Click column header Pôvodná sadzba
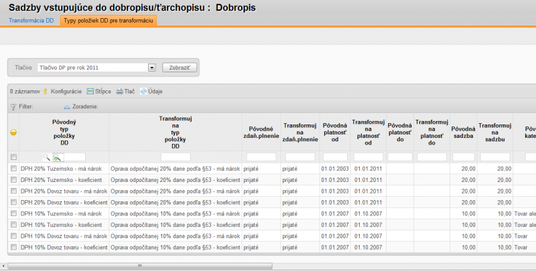The image size is (536, 271). pos(463,132)
